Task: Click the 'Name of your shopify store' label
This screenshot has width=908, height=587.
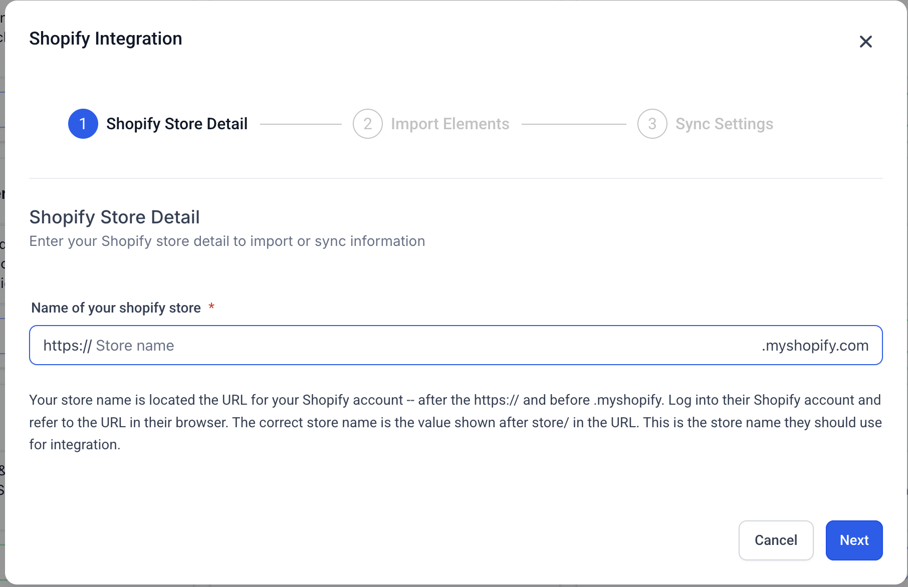Action: [x=116, y=308]
